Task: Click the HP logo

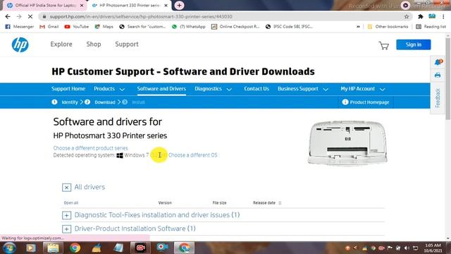Action: [x=20, y=44]
